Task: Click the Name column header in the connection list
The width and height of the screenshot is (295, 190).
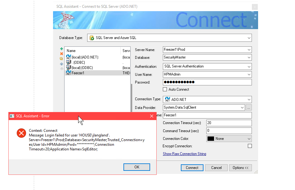Action: [x=93, y=51]
